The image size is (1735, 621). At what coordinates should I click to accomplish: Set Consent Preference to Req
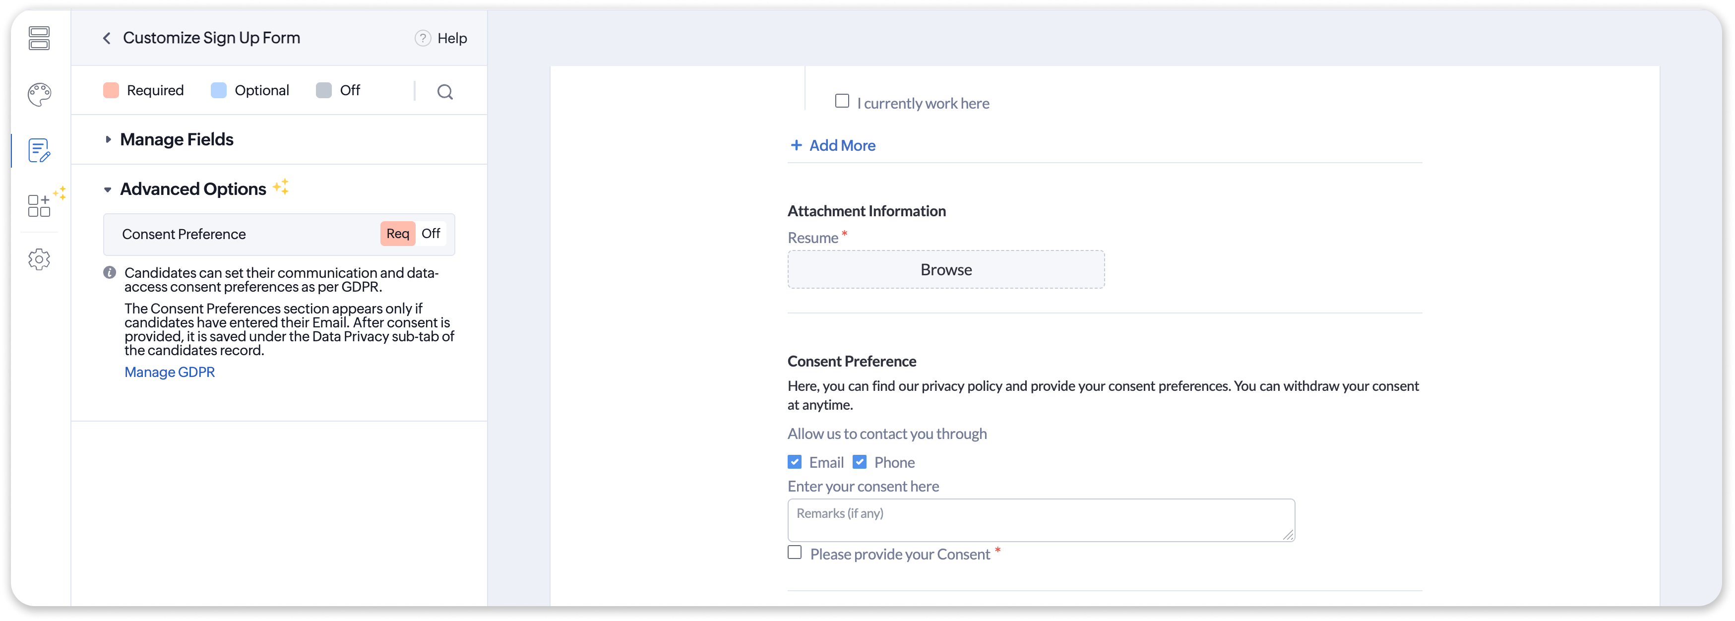397,234
